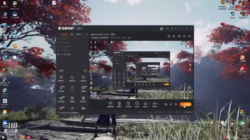Click the 修改 button next to room title
The image size is (250, 140).
113,34
